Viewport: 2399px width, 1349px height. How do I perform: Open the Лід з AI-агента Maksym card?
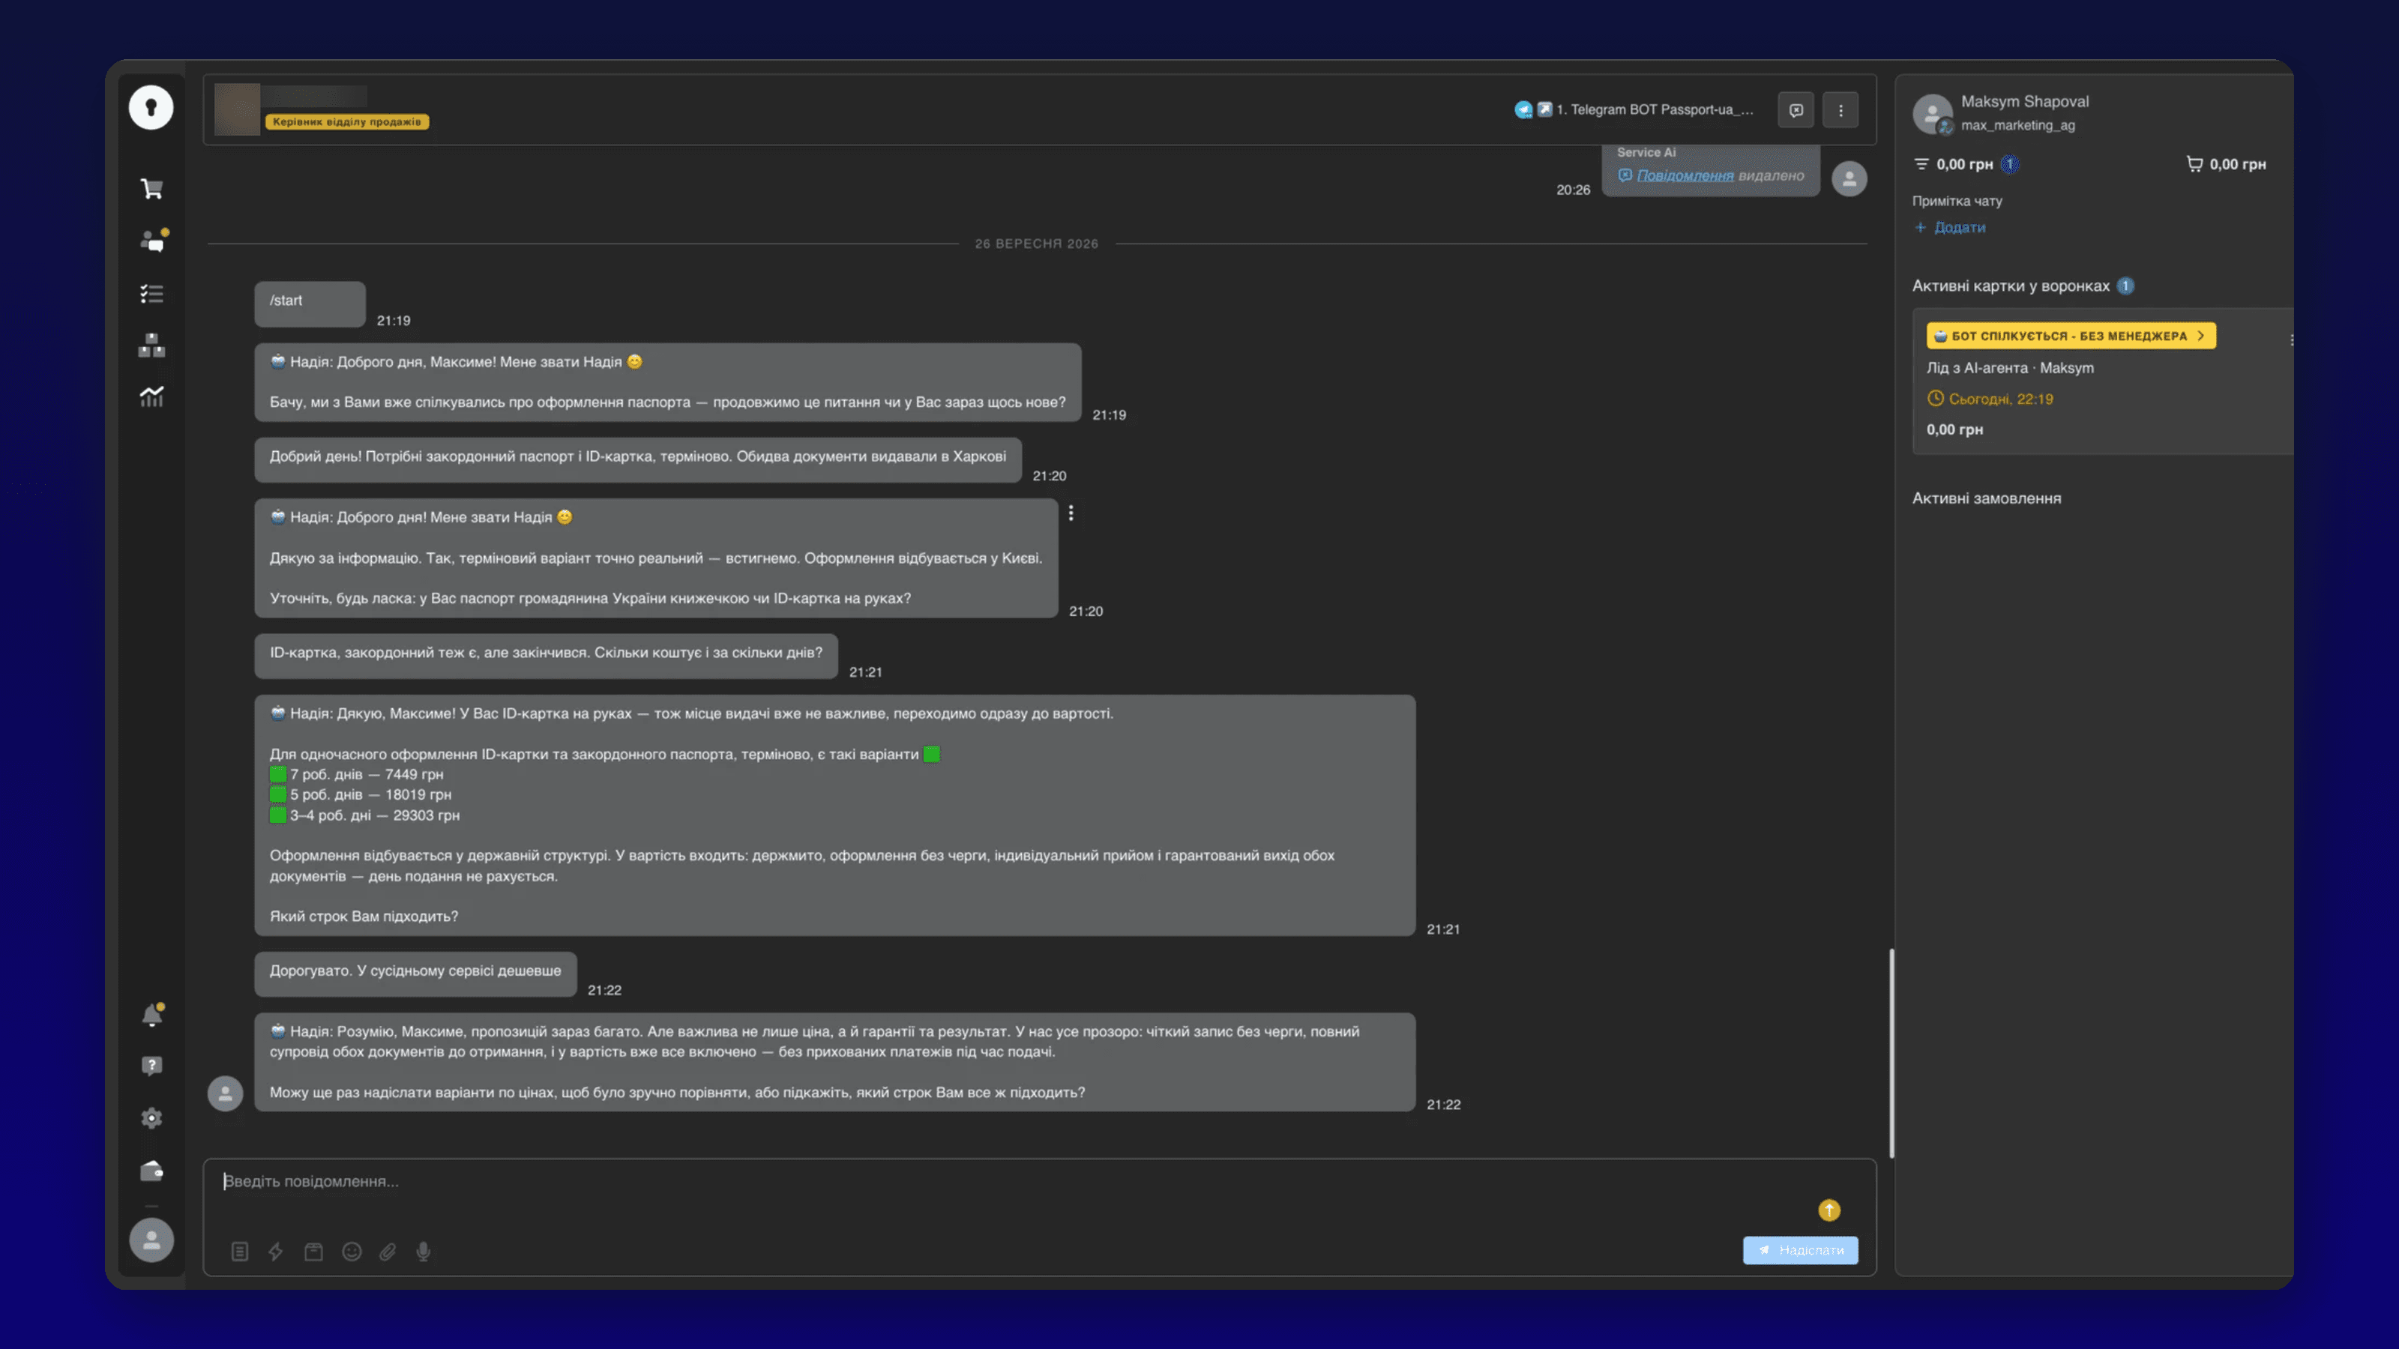2010,368
